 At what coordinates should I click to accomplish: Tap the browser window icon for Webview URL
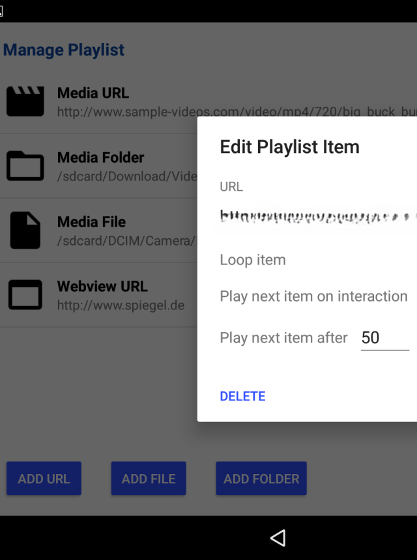[25, 294]
